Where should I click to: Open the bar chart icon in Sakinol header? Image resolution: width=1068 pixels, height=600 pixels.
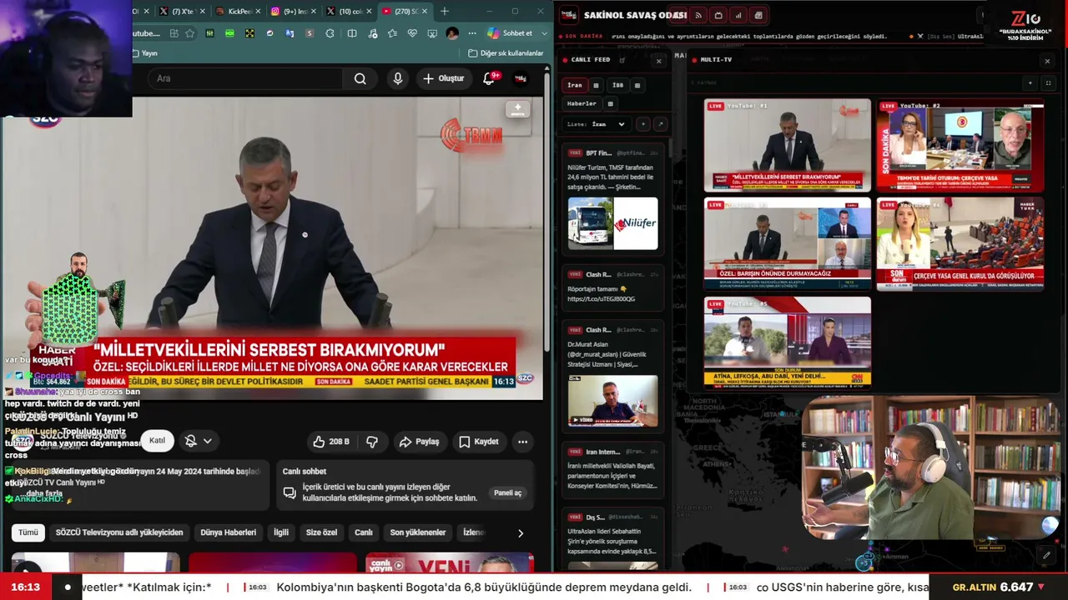738,15
